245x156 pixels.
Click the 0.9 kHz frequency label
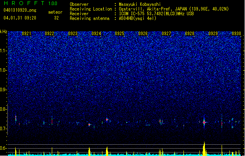pyautogui.click(x=4, y=90)
